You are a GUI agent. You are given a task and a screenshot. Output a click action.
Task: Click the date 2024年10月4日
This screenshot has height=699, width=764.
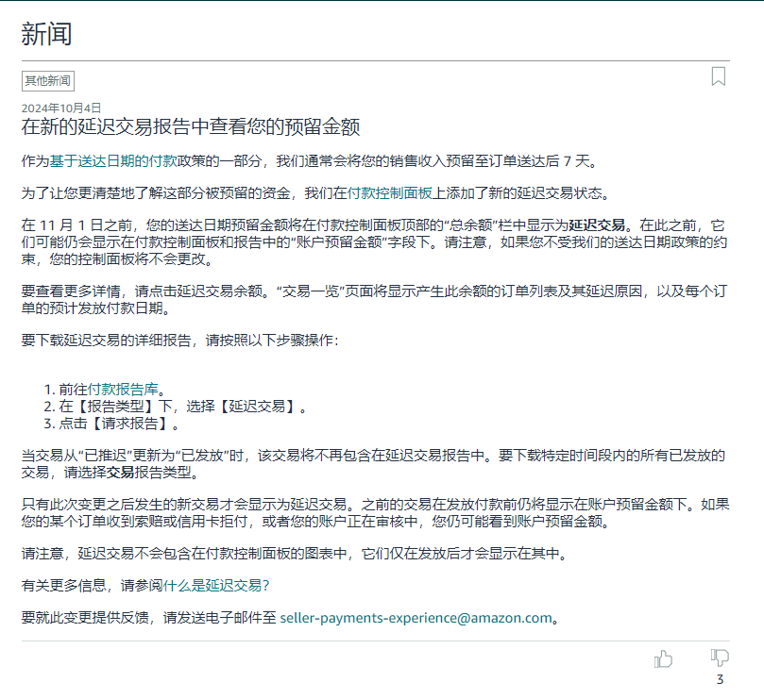tap(61, 108)
